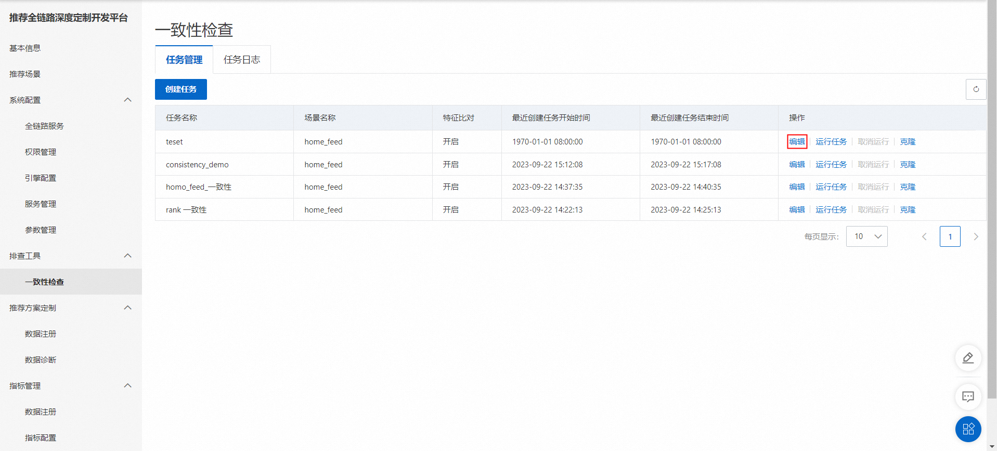Click 运行任务 for rank 一致性 task
The image size is (997, 451).
coord(831,209)
